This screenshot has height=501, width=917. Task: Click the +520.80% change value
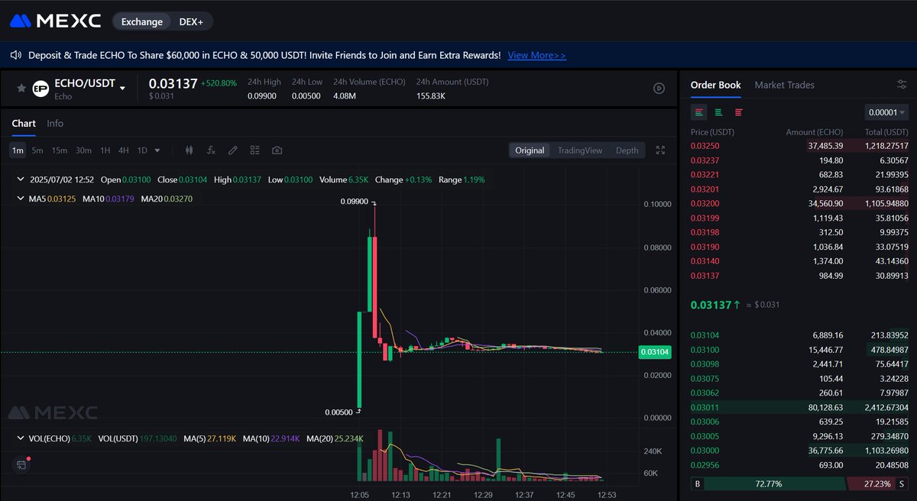pos(219,82)
